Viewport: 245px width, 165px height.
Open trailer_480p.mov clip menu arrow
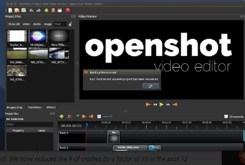(x=116, y=147)
